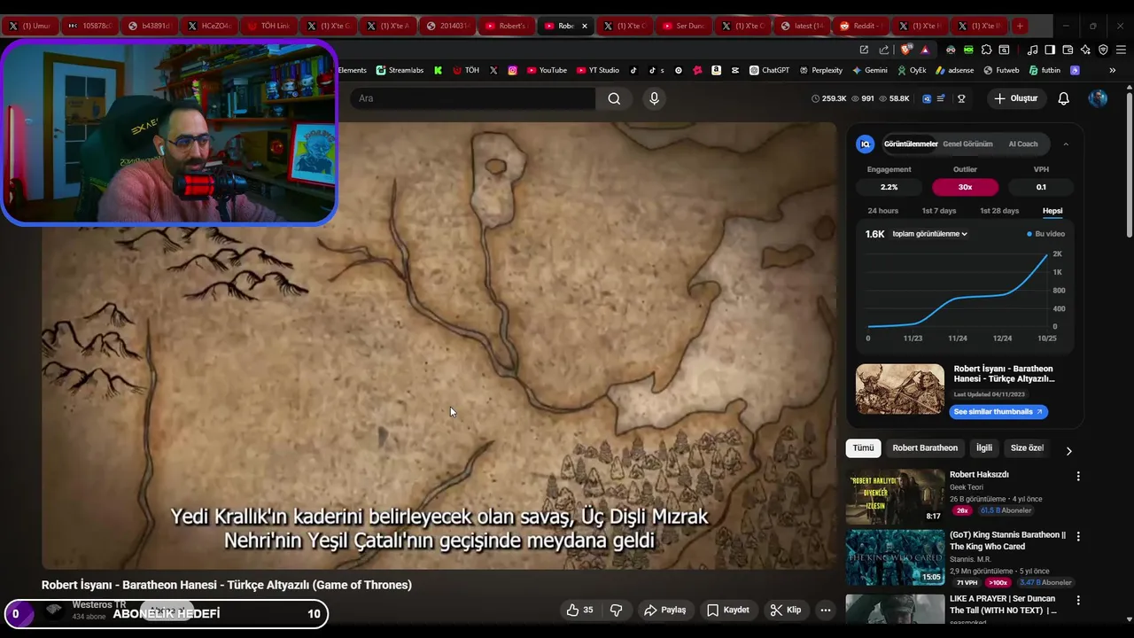This screenshot has width=1134, height=638.
Task: Dislike the video with thumbs down
Action: [616, 610]
